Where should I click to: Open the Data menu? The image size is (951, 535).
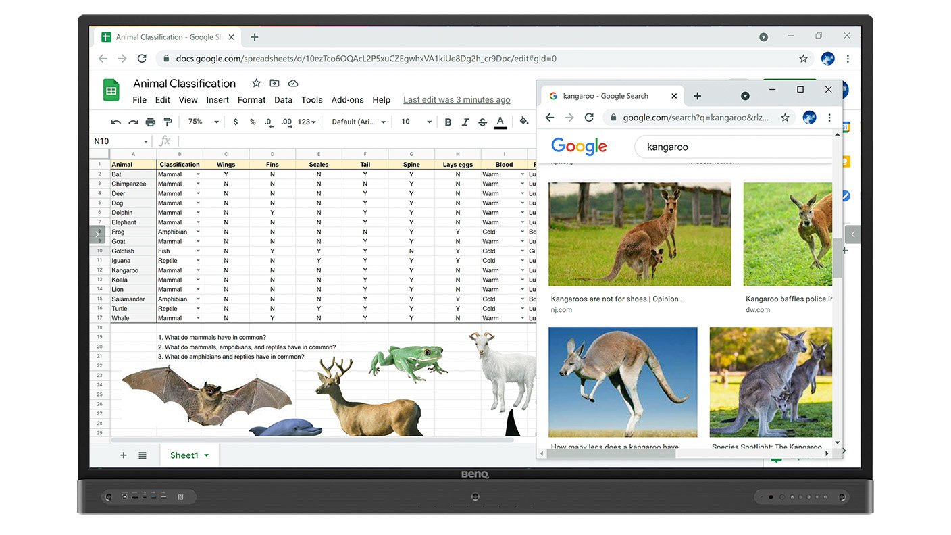[x=283, y=99]
